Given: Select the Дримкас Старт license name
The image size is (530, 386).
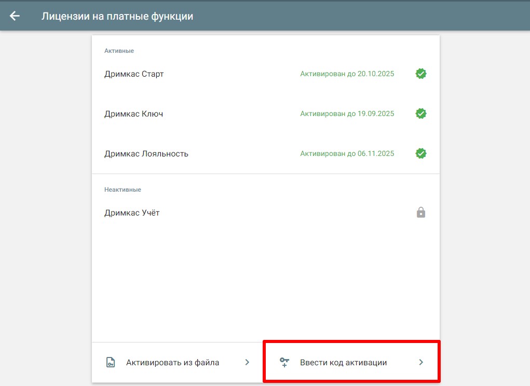Looking at the screenshot, I should click(x=134, y=74).
